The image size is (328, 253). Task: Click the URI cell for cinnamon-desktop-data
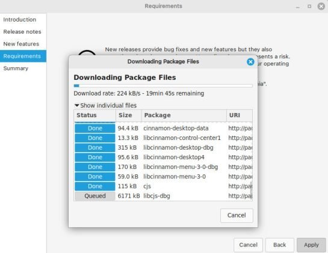coord(240,128)
